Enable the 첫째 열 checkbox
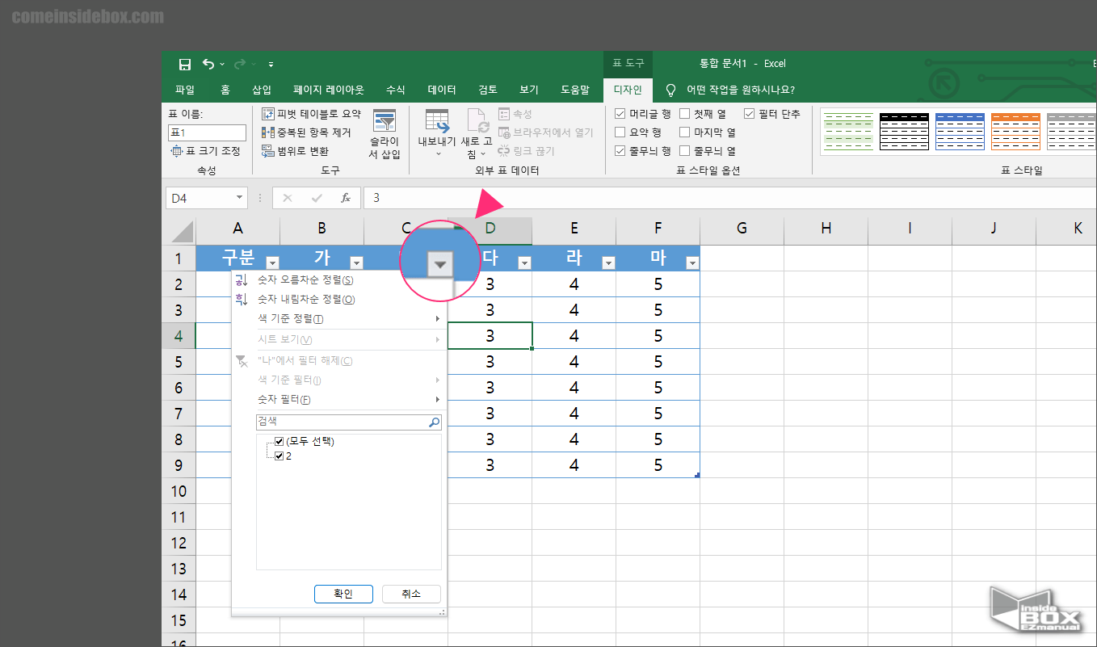This screenshot has height=647, width=1097. 685,114
